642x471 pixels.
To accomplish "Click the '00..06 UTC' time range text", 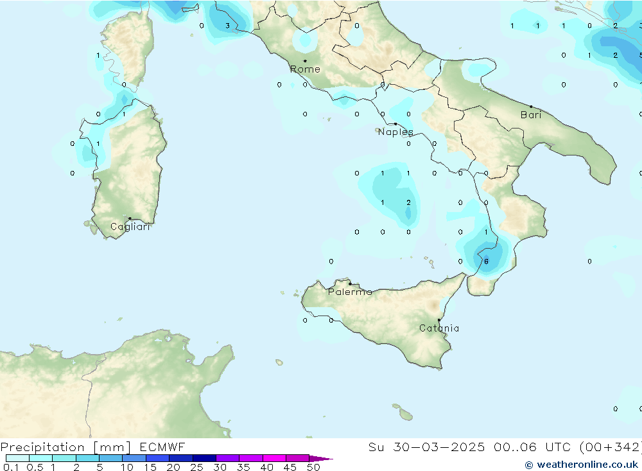I will [x=534, y=447].
